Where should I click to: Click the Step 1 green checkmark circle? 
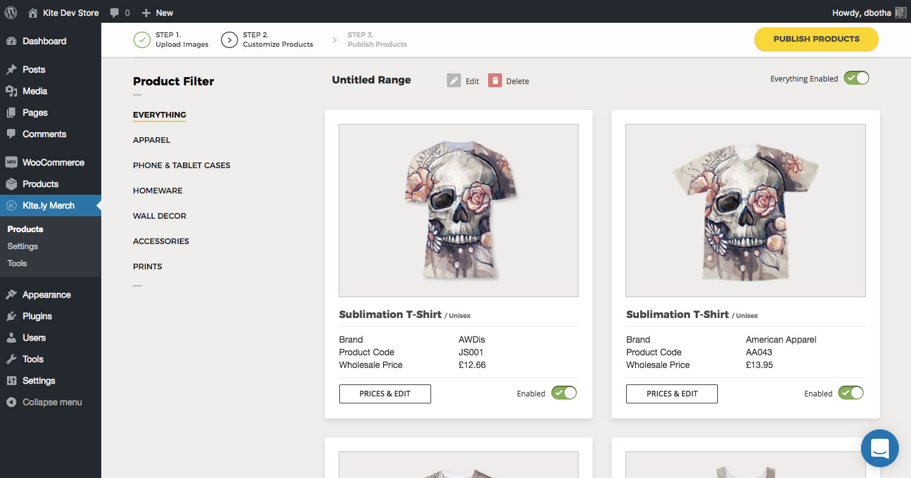142,40
